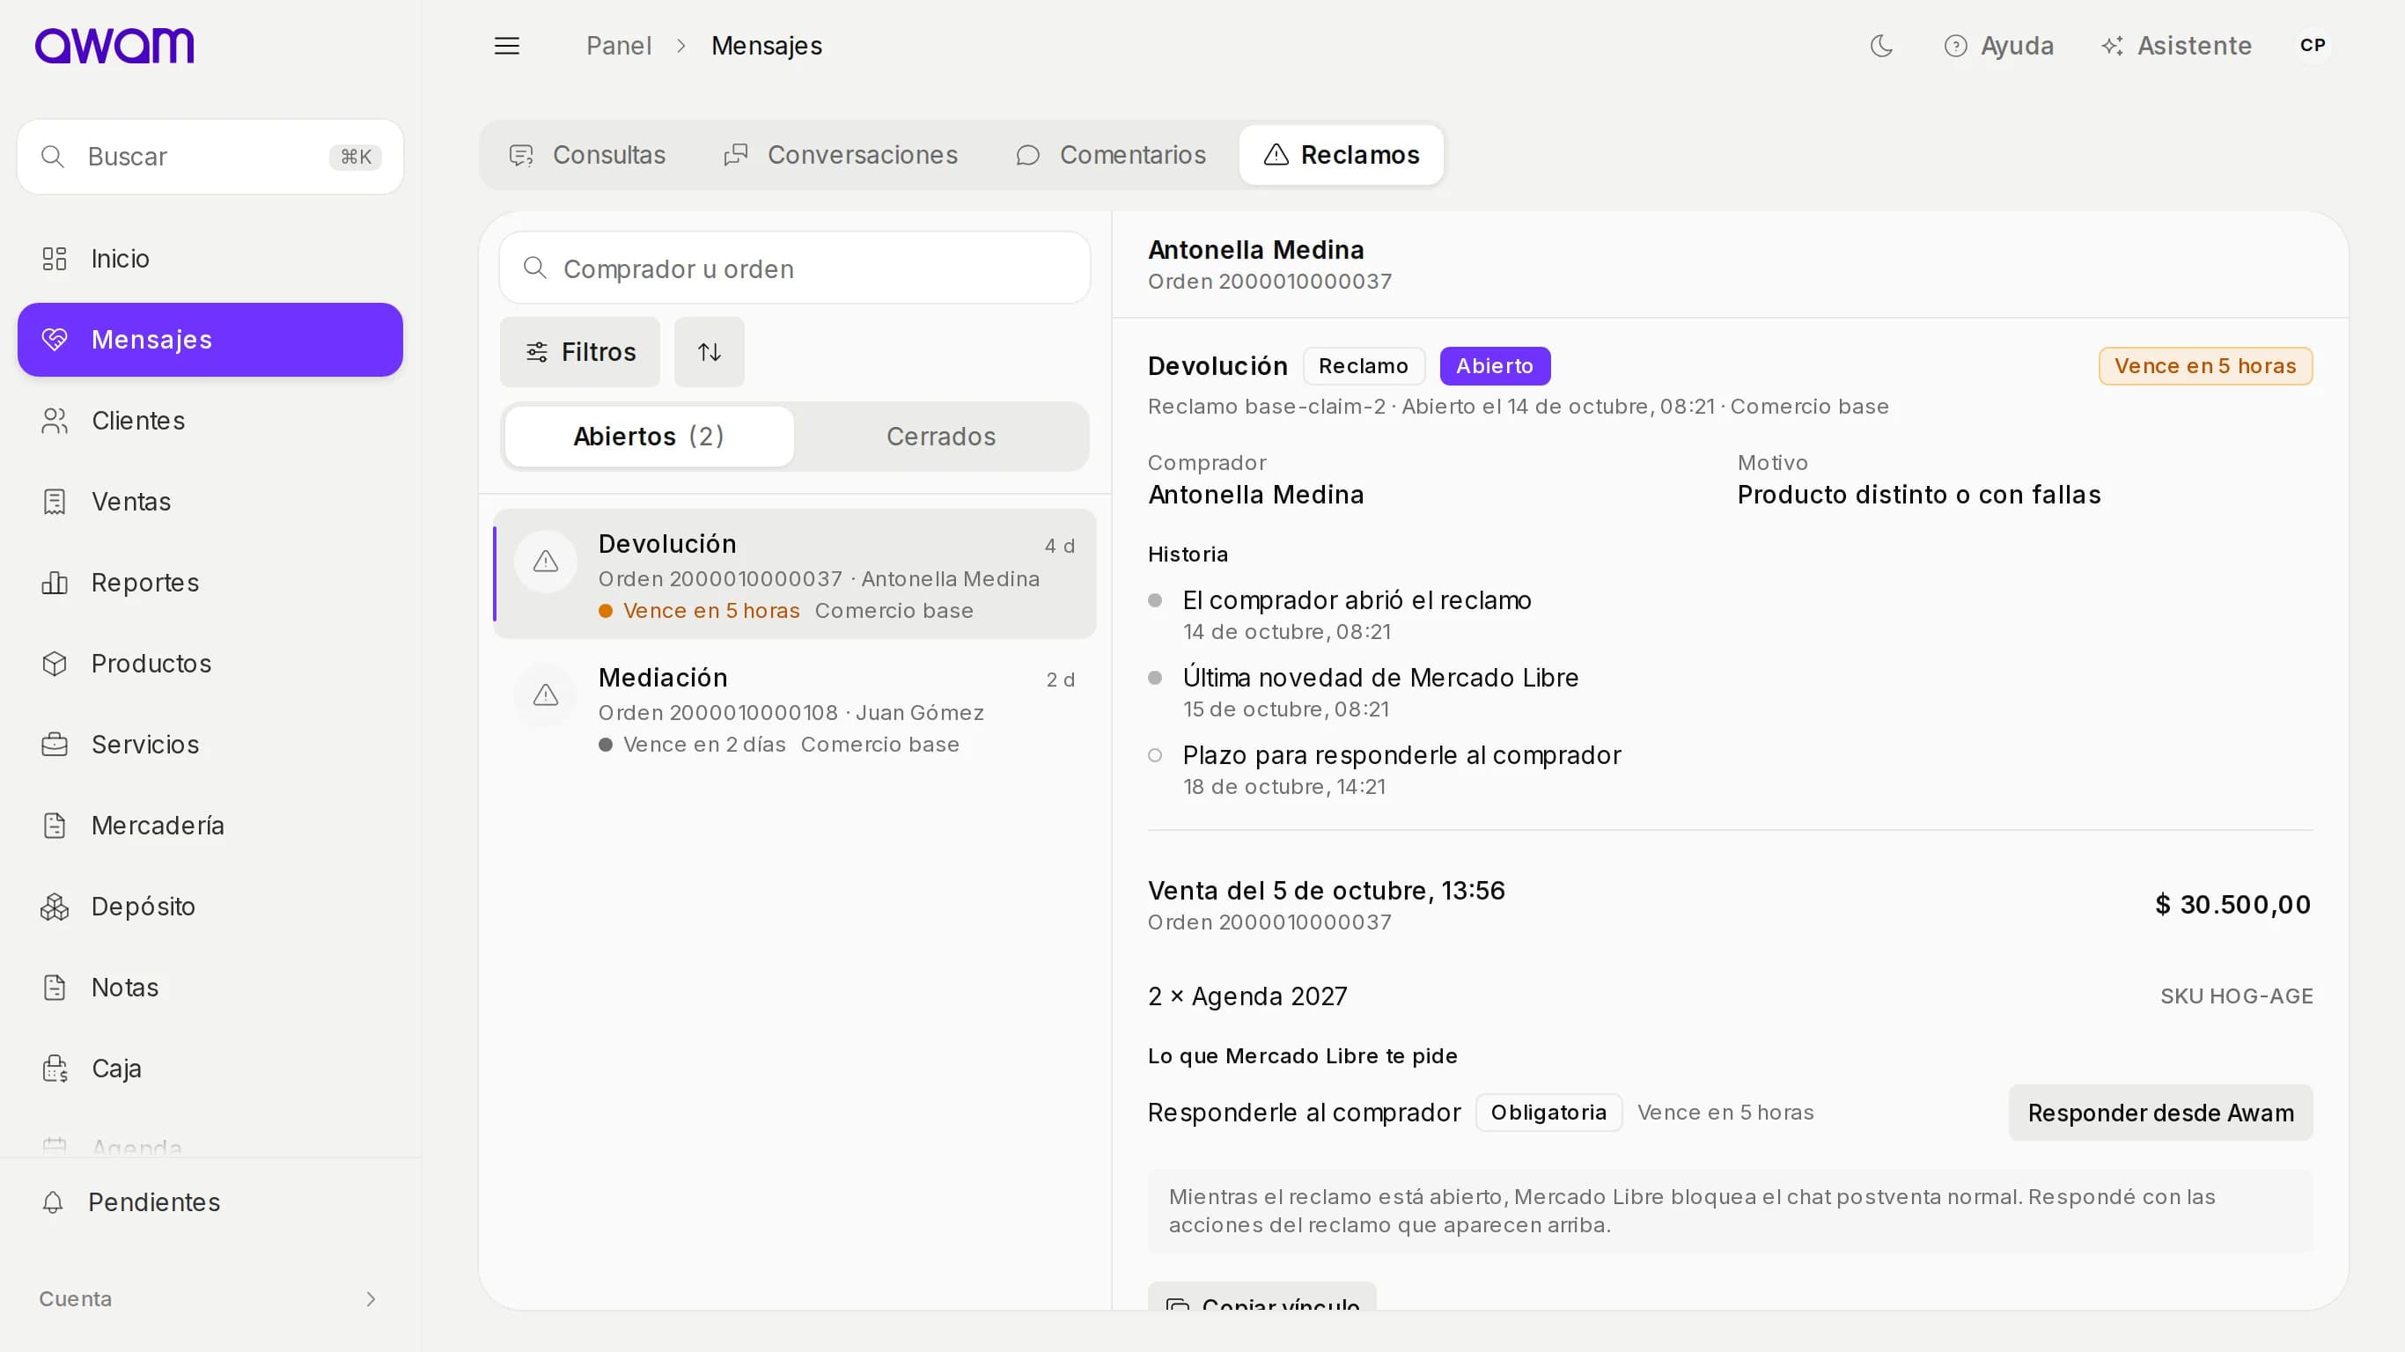
Task: Click the Responder desde Awam button
Action: click(2160, 1113)
